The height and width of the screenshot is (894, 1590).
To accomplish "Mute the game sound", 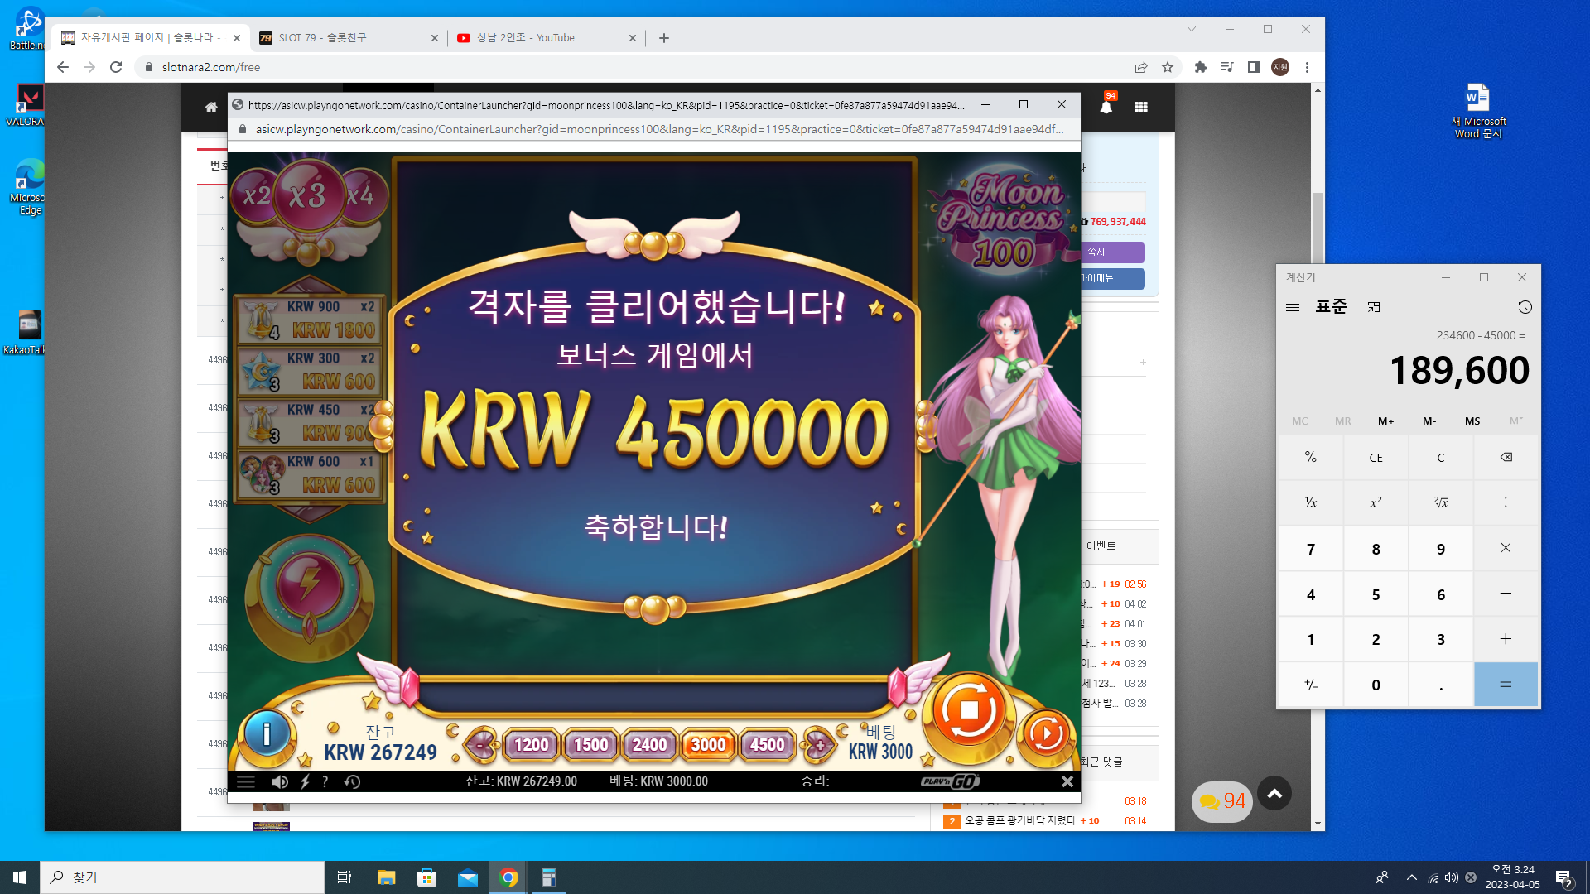I will 279,781.
